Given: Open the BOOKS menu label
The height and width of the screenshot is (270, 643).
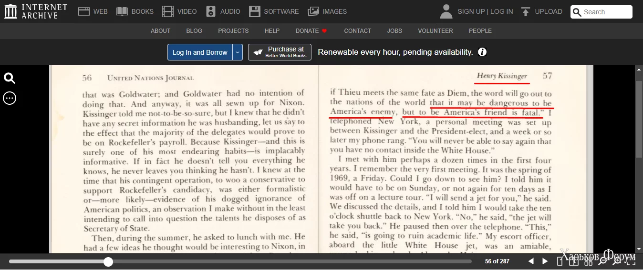Looking at the screenshot, I should [x=143, y=11].
